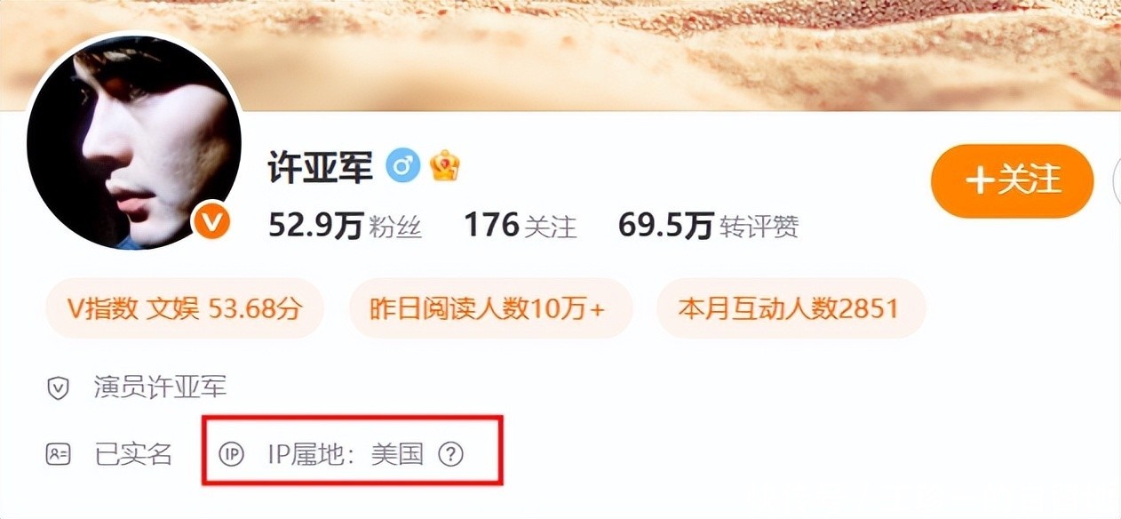This screenshot has width=1121, height=519.
Task: Click the V指数 文娱 53.68分 tag
Action: coord(185,308)
